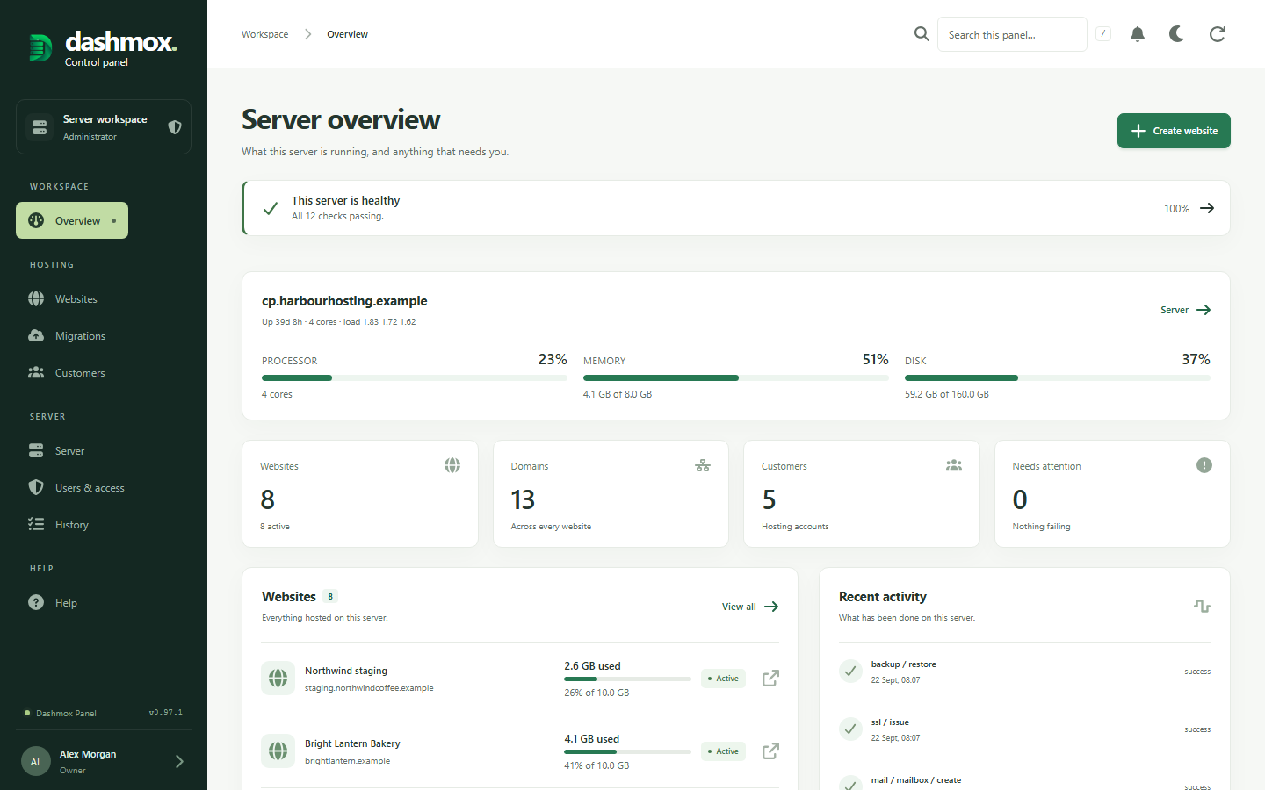Viewport: 1265px width, 790px height.
Task: Click the Processor usage bar
Action: (415, 378)
